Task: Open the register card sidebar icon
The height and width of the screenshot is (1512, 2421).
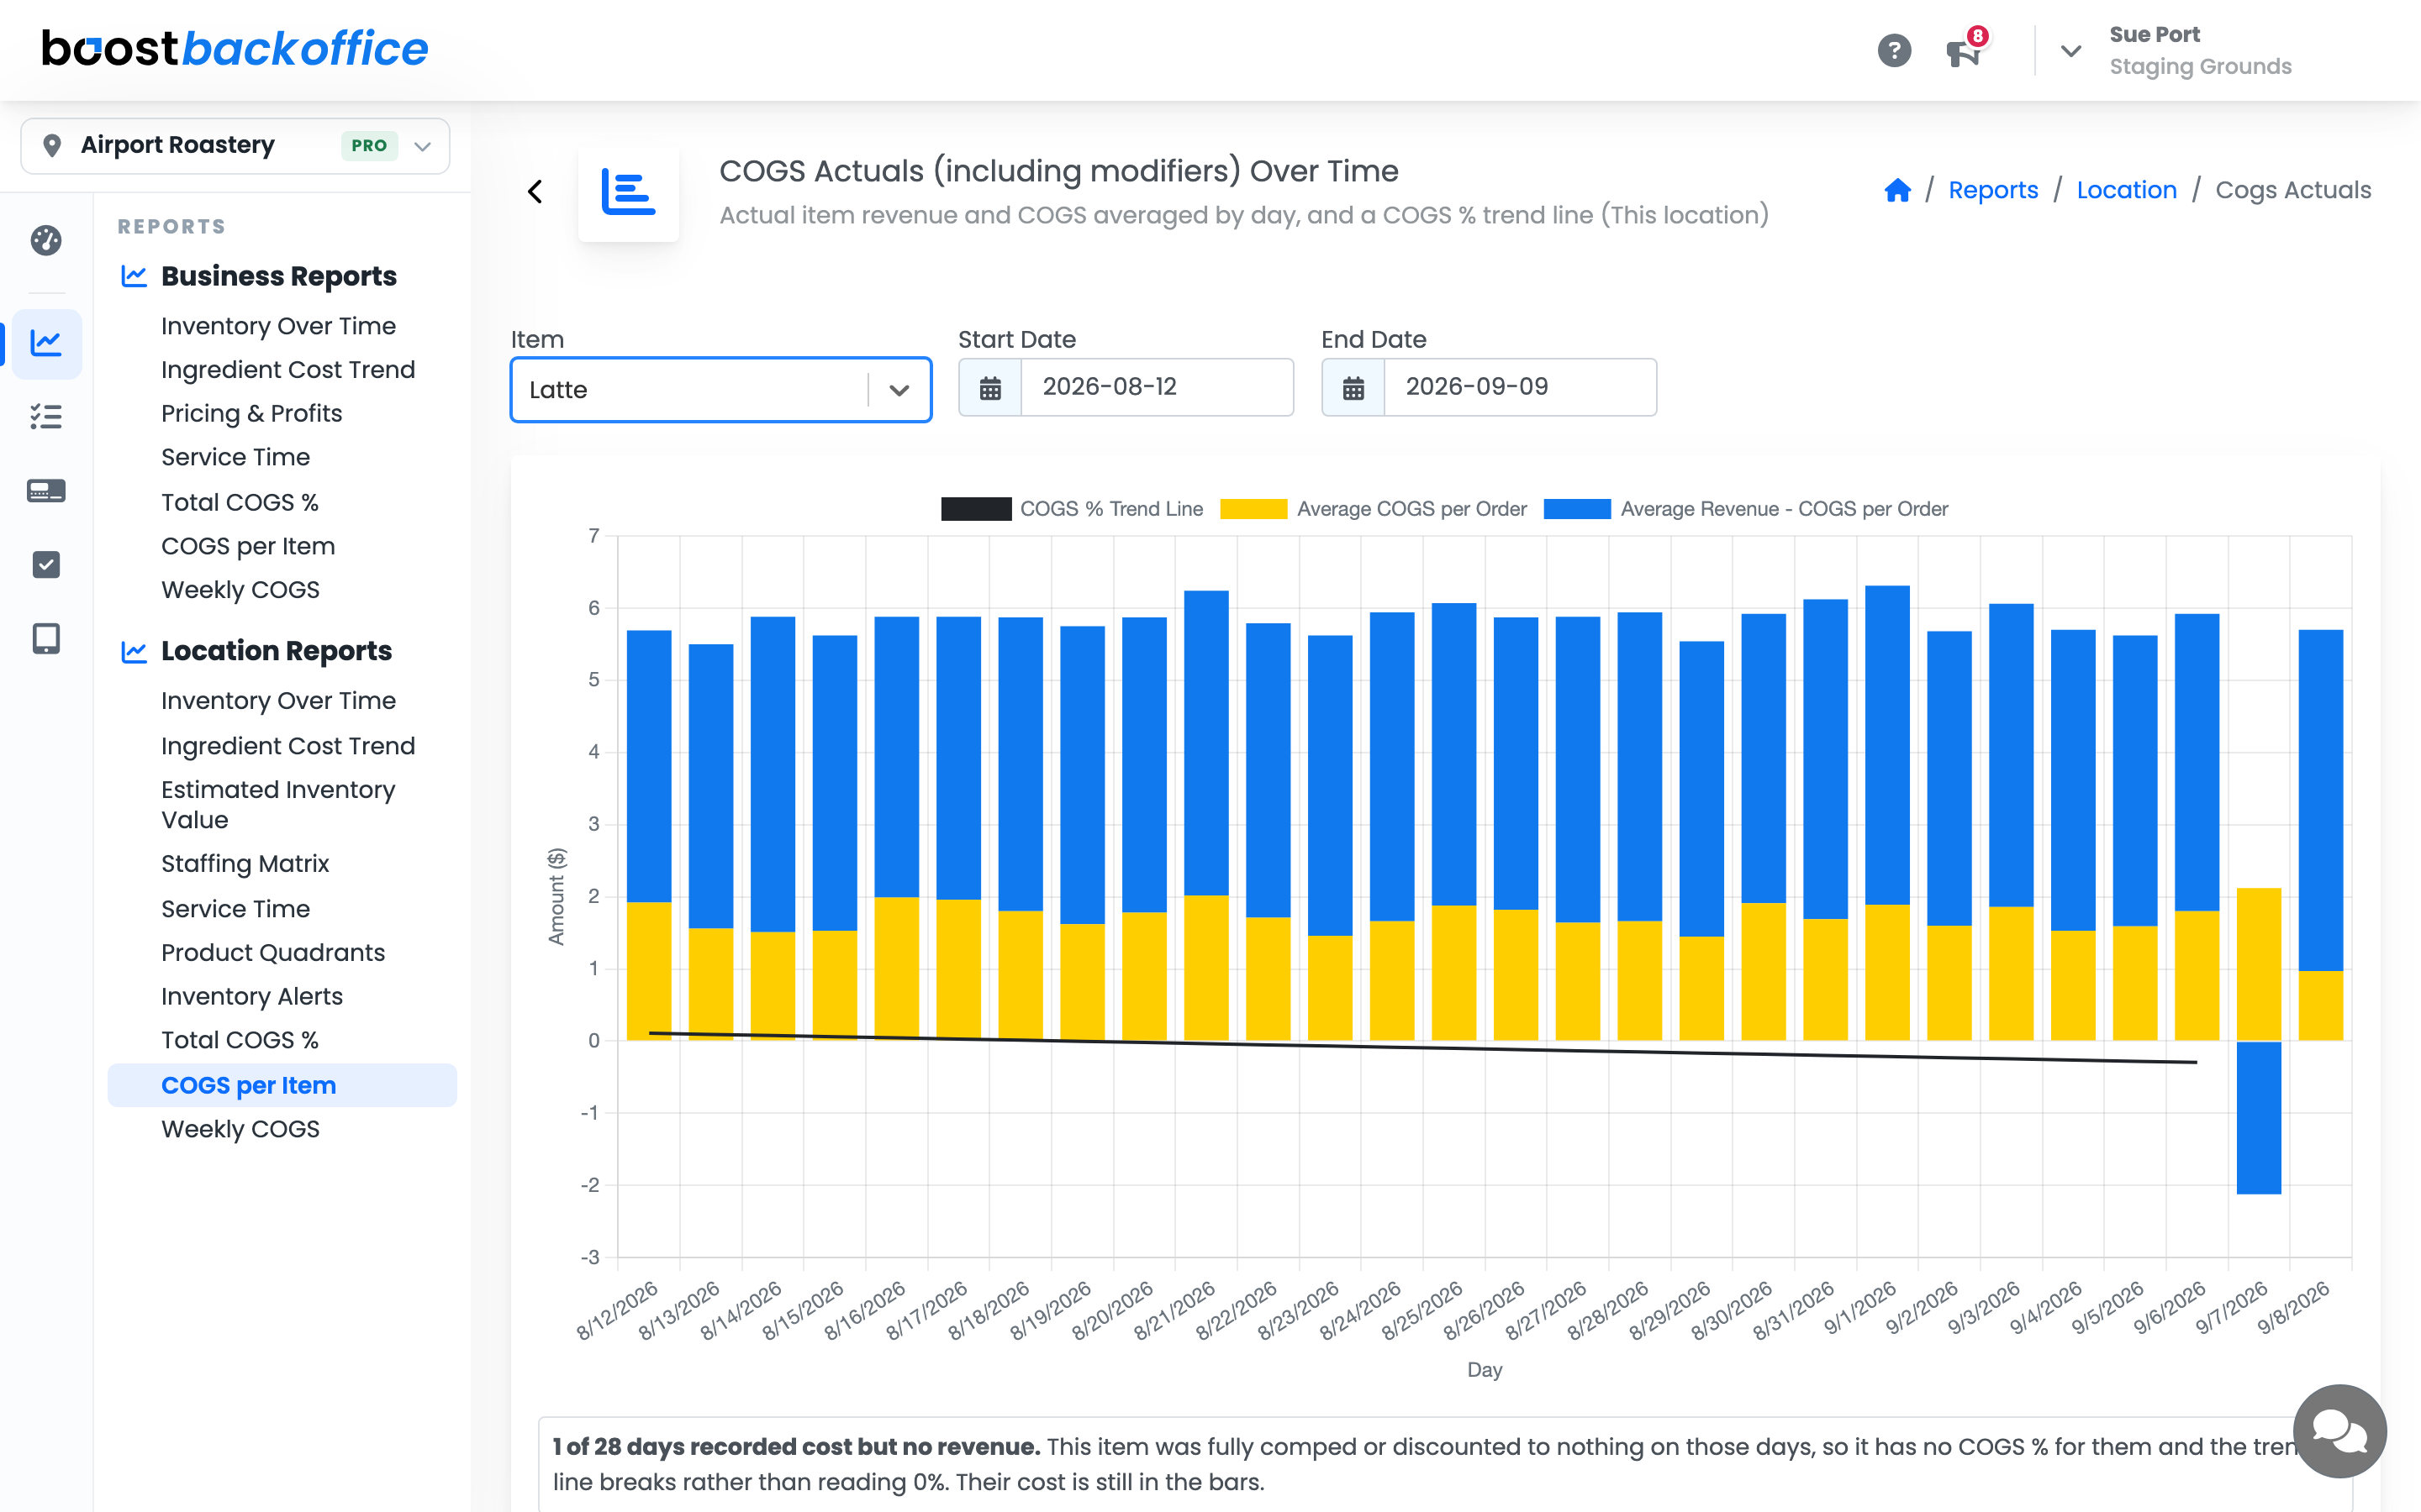Action: point(46,491)
